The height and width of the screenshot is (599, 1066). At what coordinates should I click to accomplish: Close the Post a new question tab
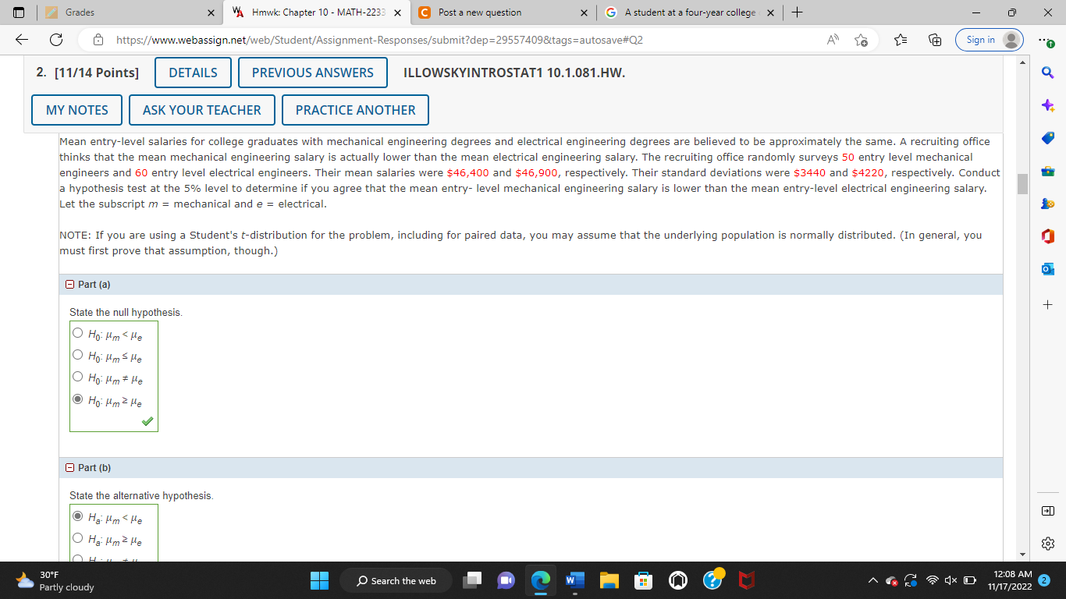584,12
